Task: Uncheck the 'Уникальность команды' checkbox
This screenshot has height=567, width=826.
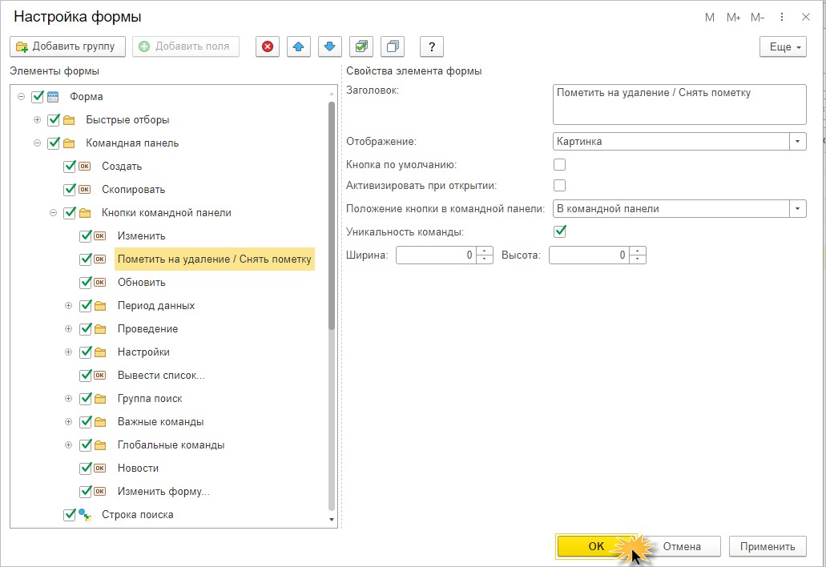Action: (560, 231)
